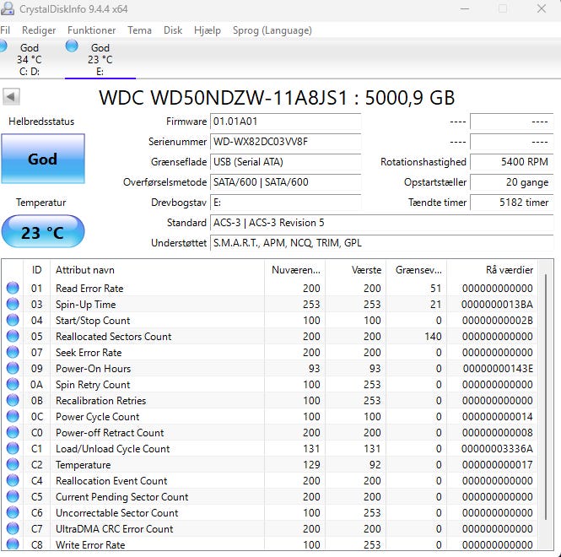This screenshot has height=557, width=561.
Task: Click the Drevbogstav field E:
Action: click(x=285, y=203)
